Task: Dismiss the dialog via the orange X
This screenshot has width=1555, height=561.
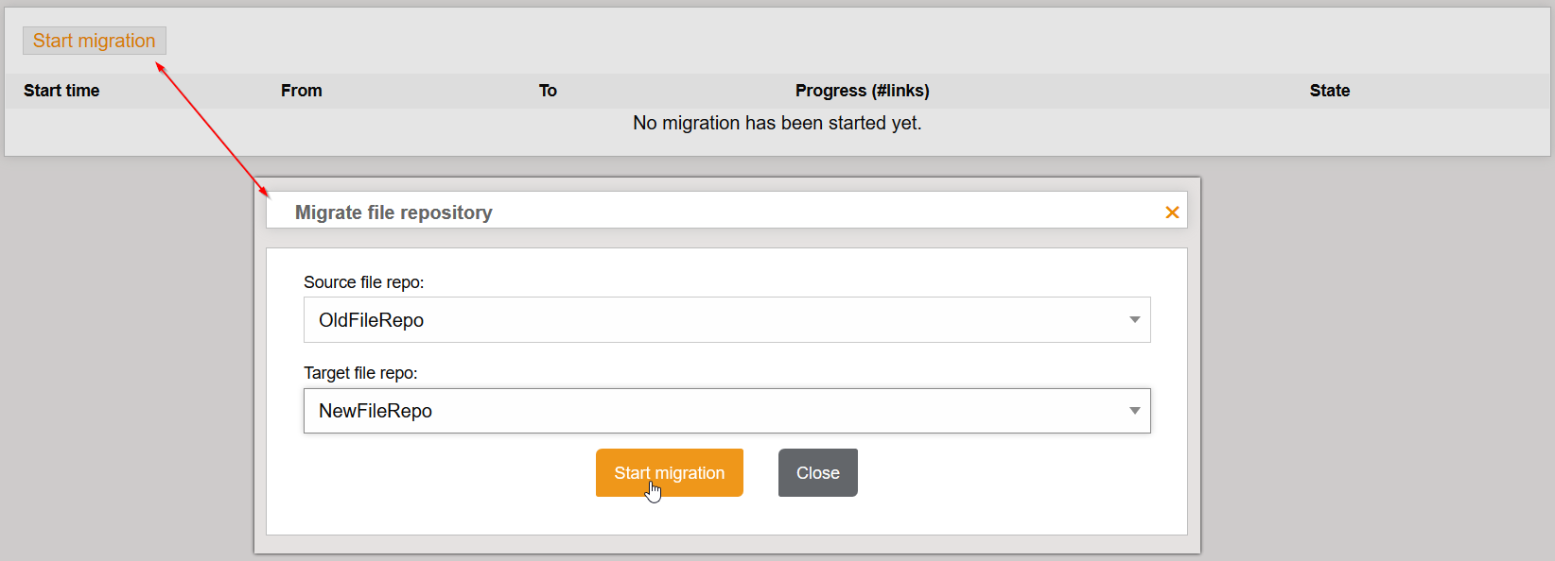Action: [x=1172, y=212]
